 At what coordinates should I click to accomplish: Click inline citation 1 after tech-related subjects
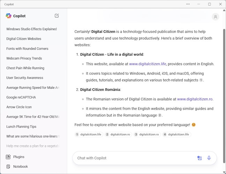click(x=201, y=80)
